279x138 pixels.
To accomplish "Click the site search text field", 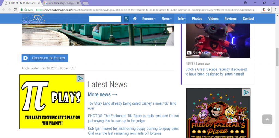I will coord(105,19).
